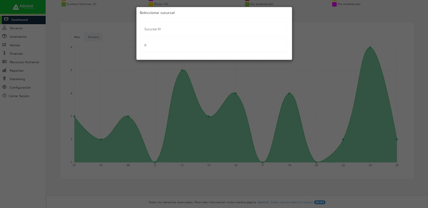Click the Reportes bar chart icon
428x208 pixels.
4,70
